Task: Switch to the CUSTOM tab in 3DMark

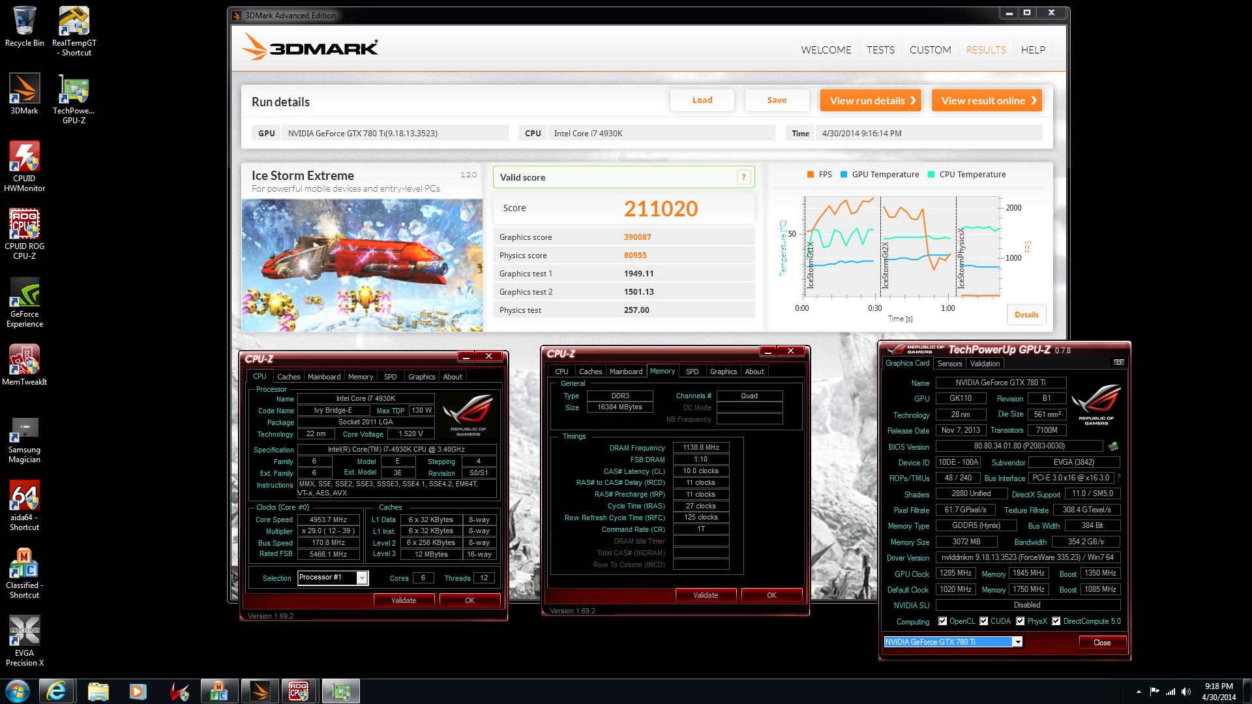Action: 930,50
